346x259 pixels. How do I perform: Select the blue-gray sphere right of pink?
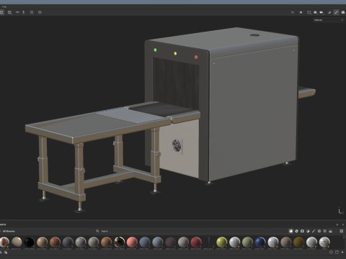145,242
